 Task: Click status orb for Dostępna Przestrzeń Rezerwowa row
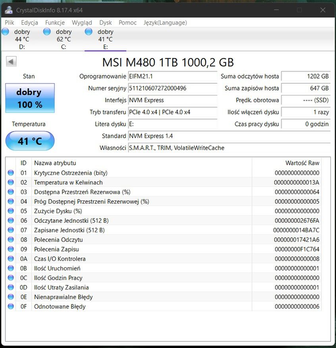(x=11, y=192)
